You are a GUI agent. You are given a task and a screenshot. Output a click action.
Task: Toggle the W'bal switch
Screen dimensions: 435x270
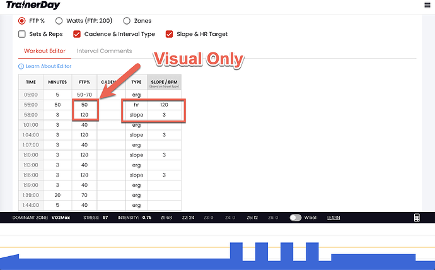pos(295,218)
